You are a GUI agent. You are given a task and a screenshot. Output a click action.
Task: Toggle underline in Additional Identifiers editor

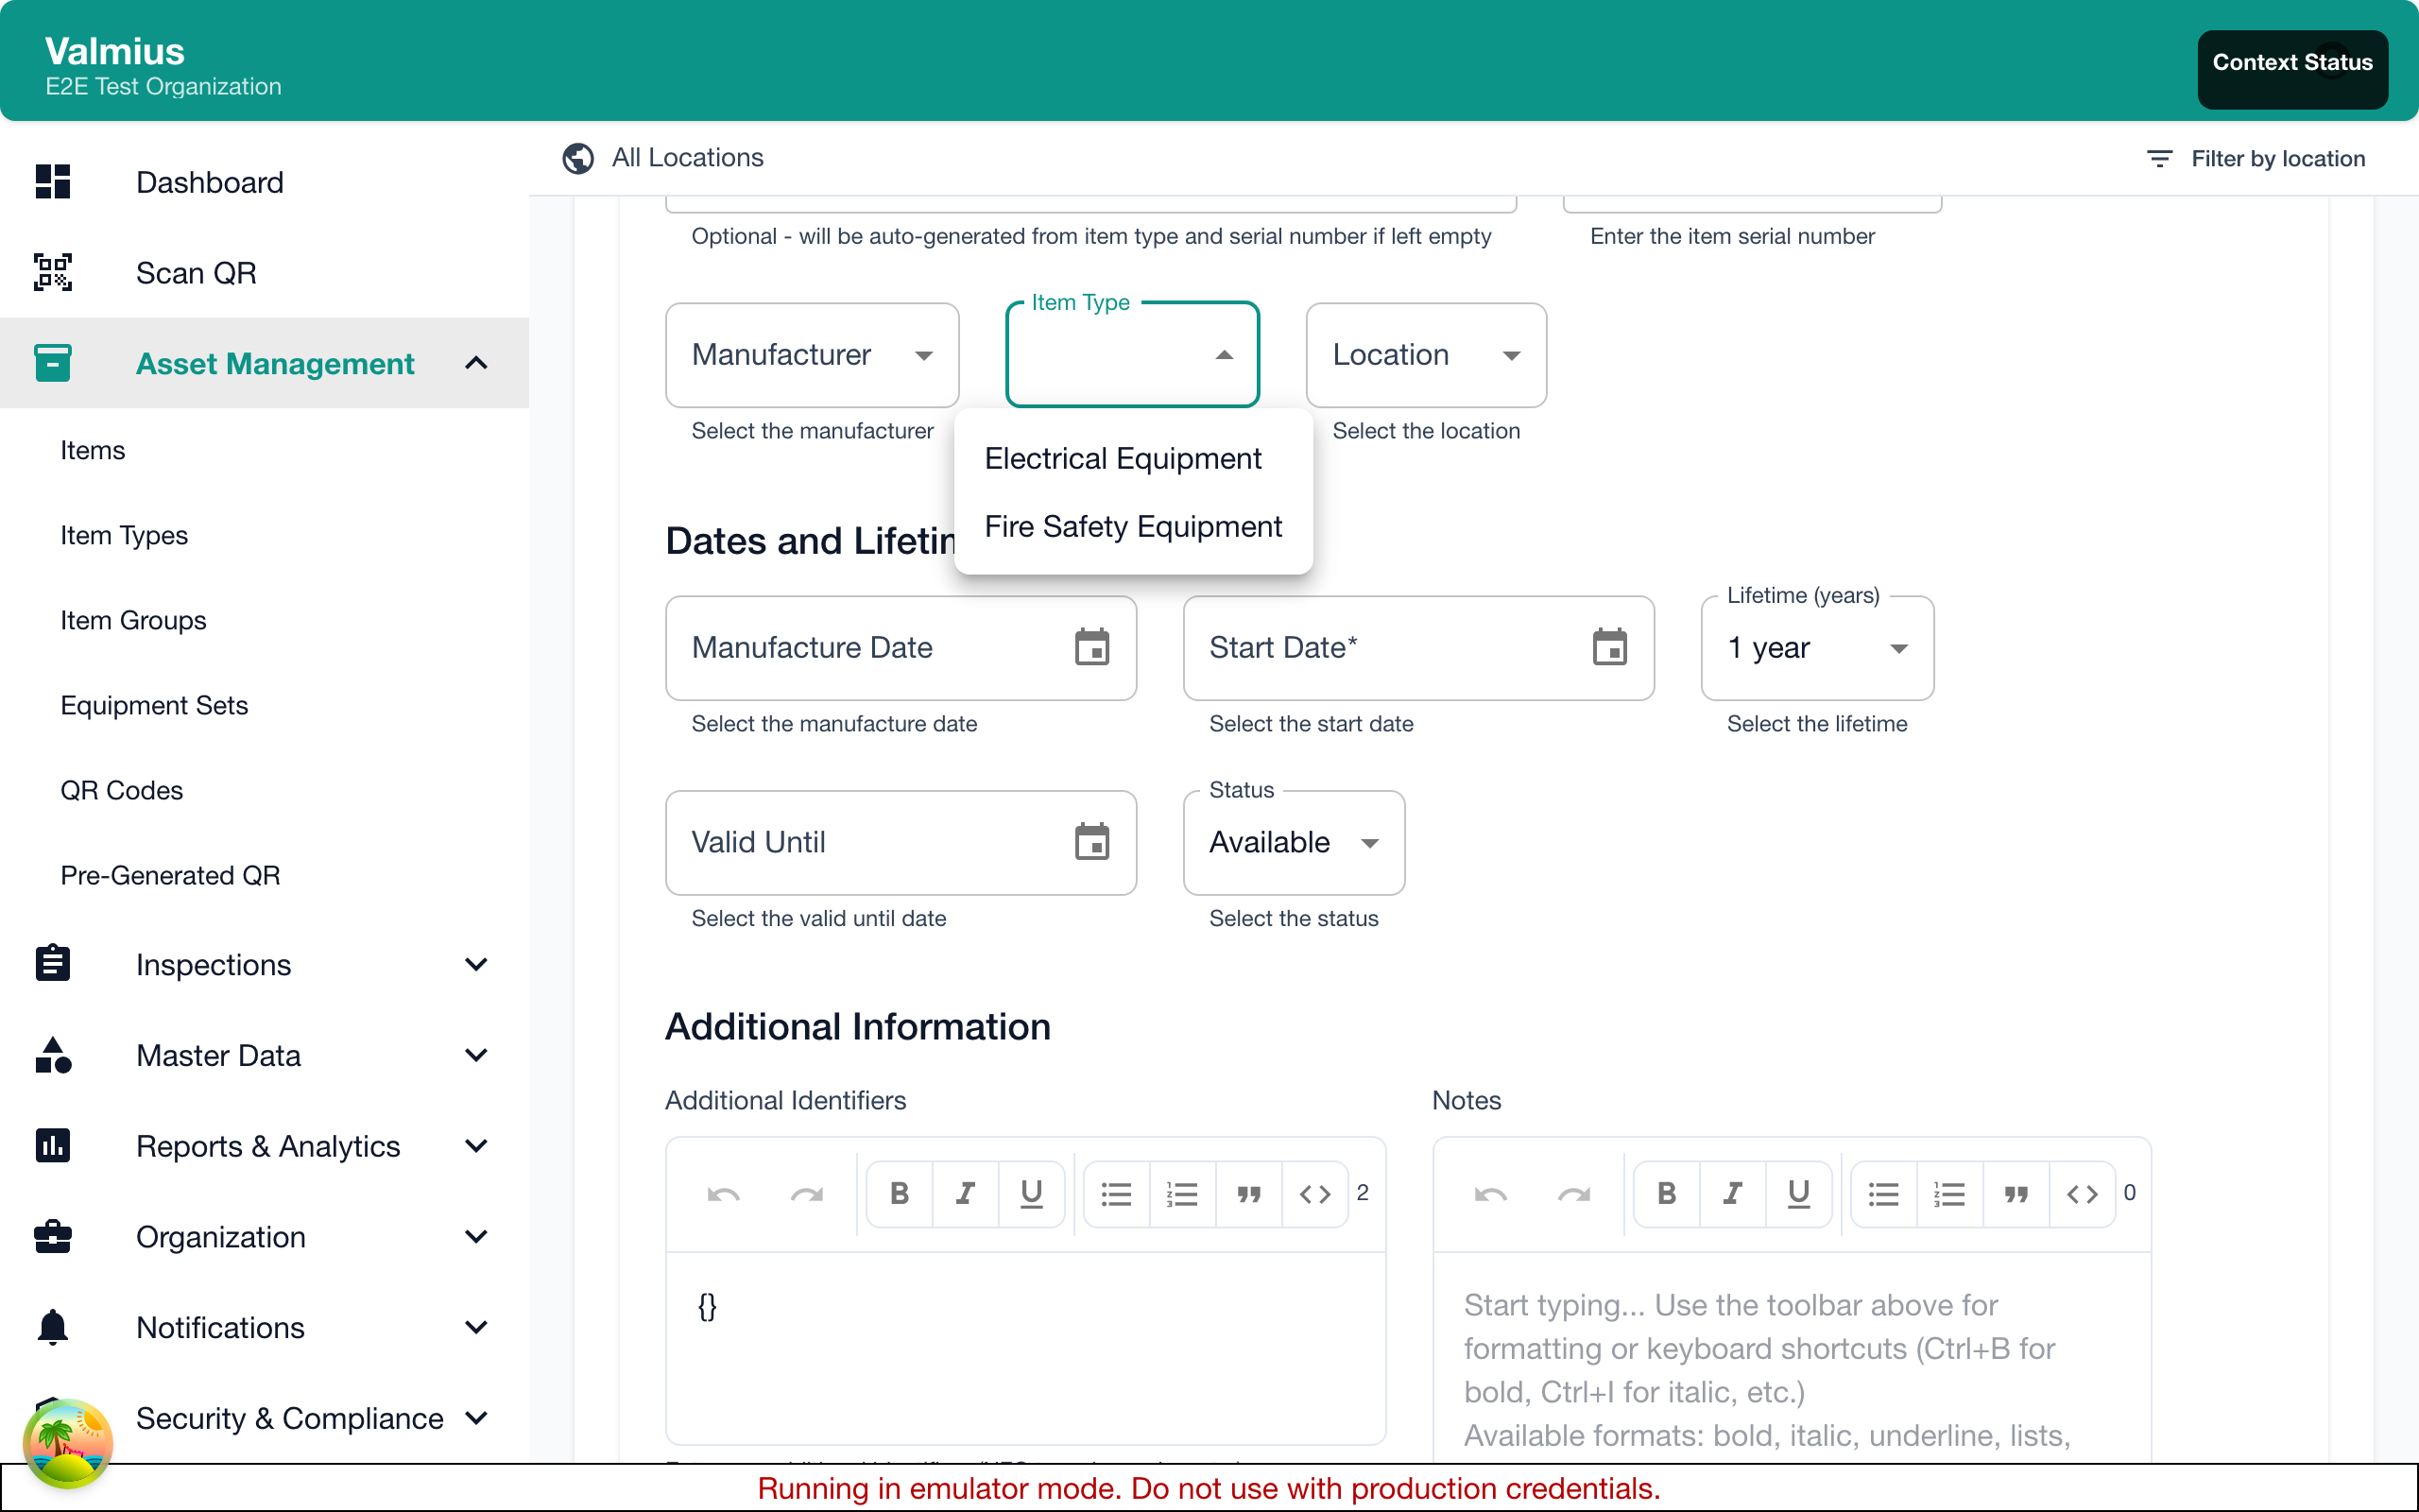click(1031, 1194)
